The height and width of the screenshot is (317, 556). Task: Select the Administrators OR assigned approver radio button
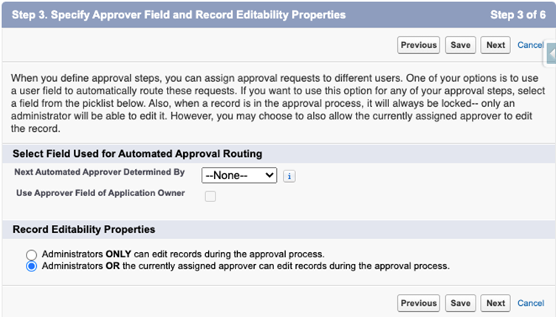[x=32, y=266]
